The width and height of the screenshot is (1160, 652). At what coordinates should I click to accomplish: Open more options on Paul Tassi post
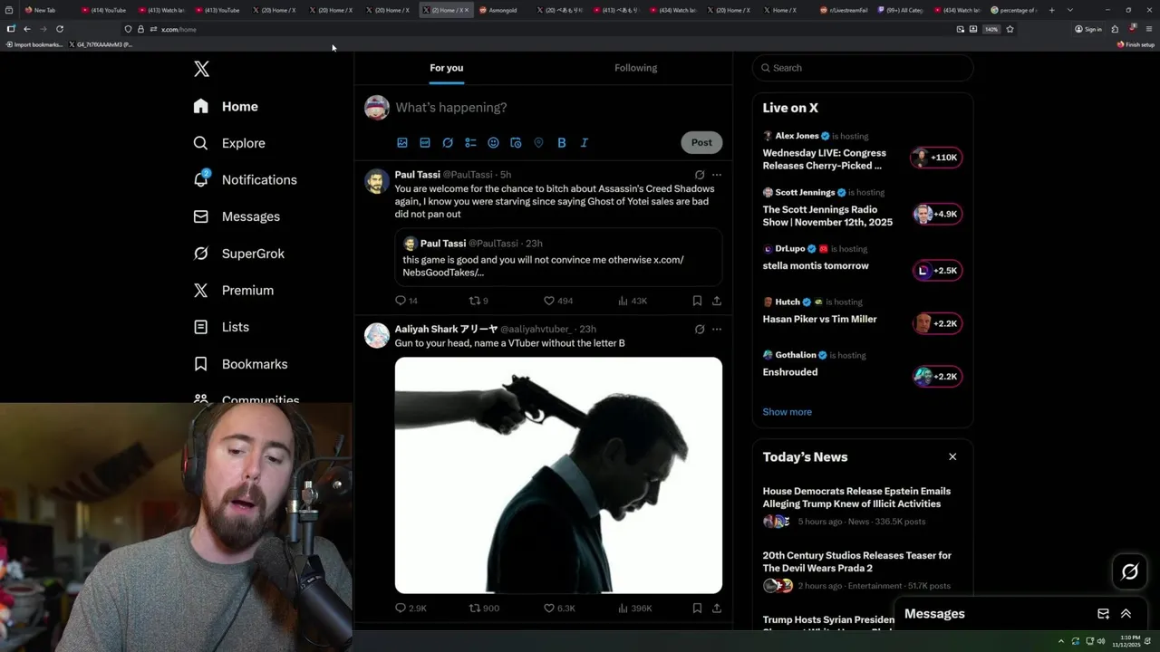click(x=717, y=175)
